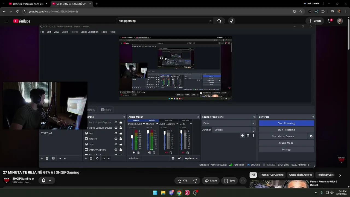The height and width of the screenshot is (197, 350).
Task: Remove the scene transition with trash icon
Action: tap(248, 135)
